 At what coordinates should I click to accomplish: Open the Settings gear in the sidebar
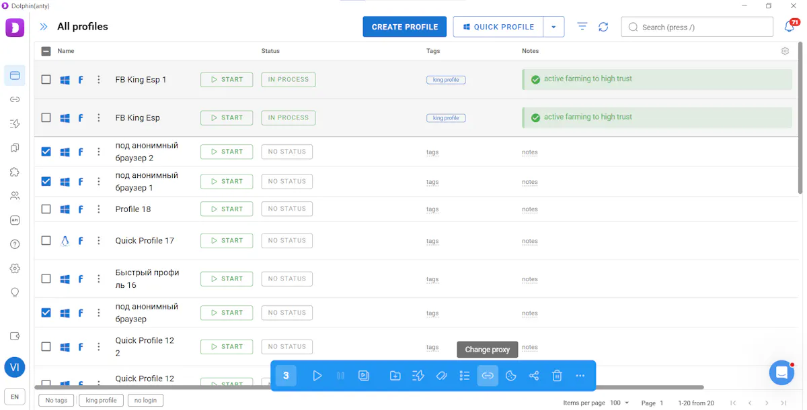point(15,268)
